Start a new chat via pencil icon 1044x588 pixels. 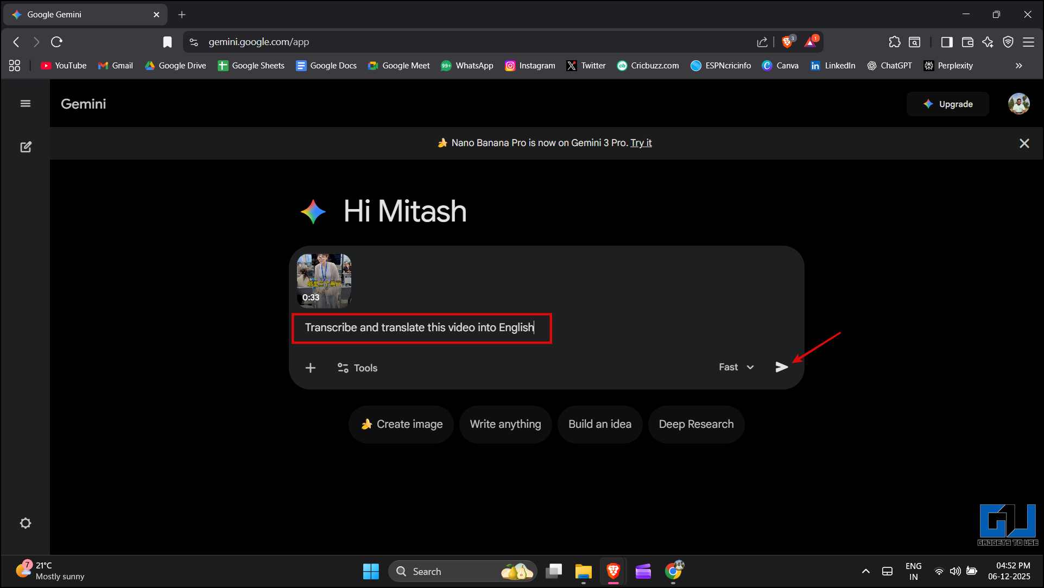tap(26, 147)
